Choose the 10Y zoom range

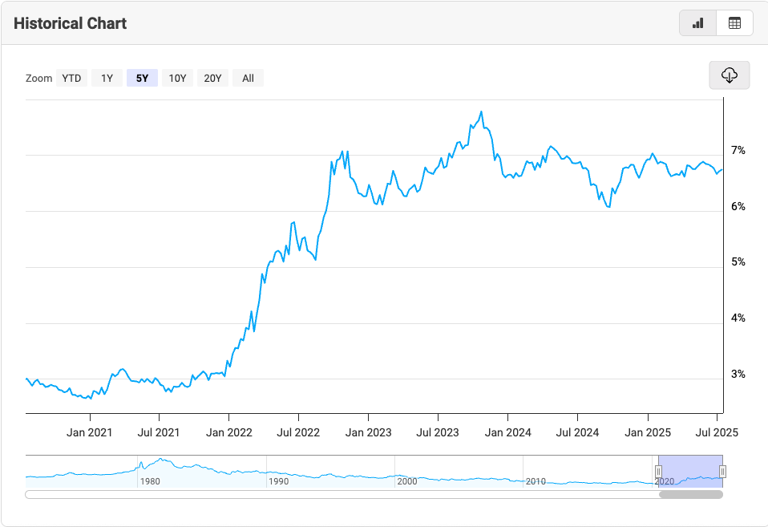click(177, 78)
